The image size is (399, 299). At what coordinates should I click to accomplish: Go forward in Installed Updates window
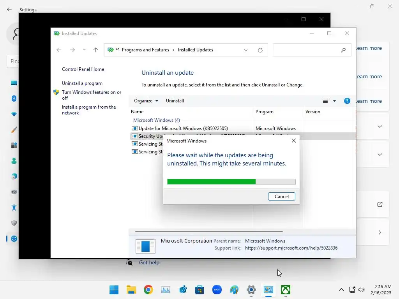tap(72, 50)
